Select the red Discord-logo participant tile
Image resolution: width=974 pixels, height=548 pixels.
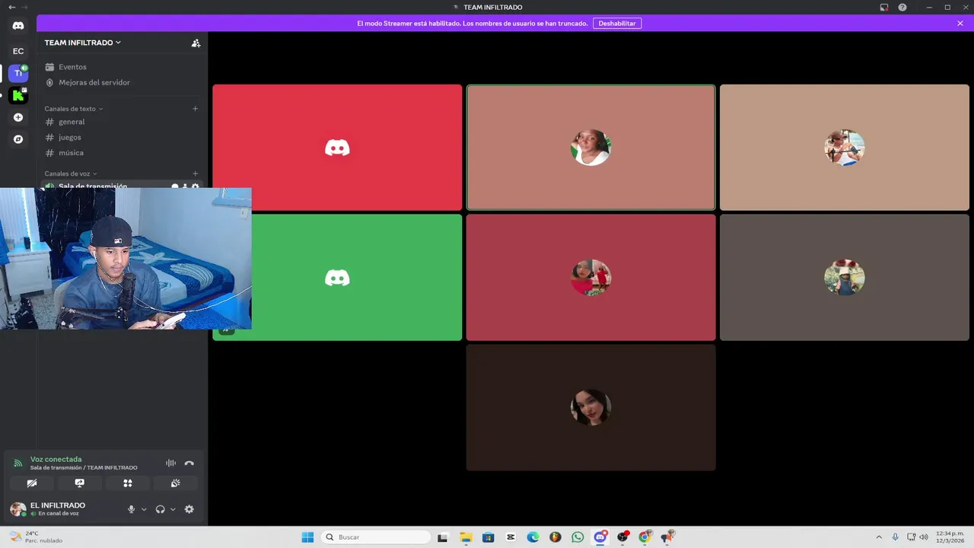pyautogui.click(x=337, y=147)
